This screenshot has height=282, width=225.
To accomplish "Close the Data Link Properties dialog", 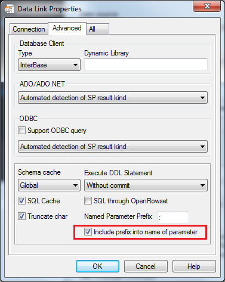I will pyautogui.click(x=207, y=7).
